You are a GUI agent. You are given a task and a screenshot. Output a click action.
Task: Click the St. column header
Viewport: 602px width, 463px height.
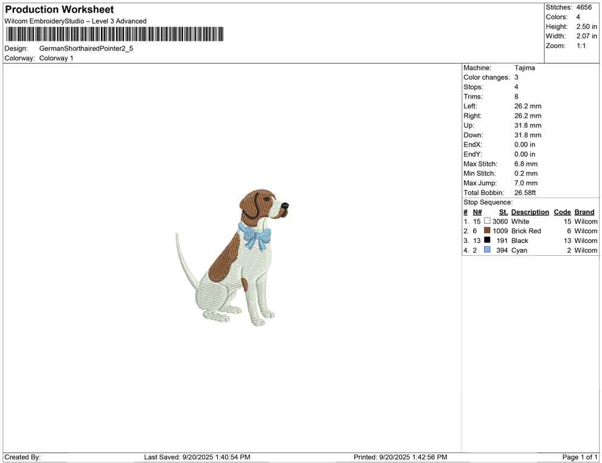tap(503, 212)
